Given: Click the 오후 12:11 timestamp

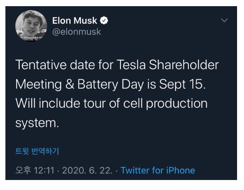Looking at the screenshot, I should [x=35, y=170].
